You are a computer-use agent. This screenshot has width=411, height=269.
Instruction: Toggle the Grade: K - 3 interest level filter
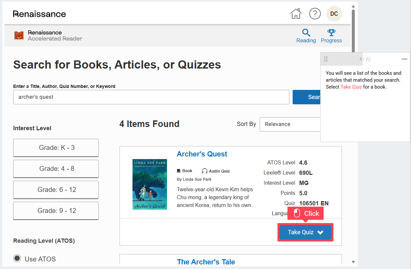click(x=56, y=148)
